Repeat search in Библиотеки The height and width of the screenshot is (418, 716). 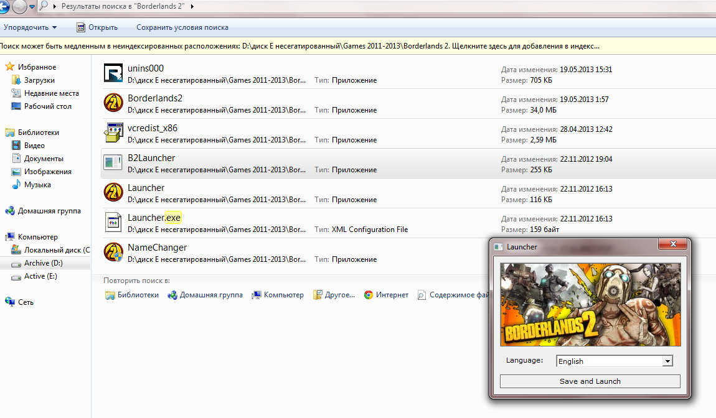[x=132, y=295]
